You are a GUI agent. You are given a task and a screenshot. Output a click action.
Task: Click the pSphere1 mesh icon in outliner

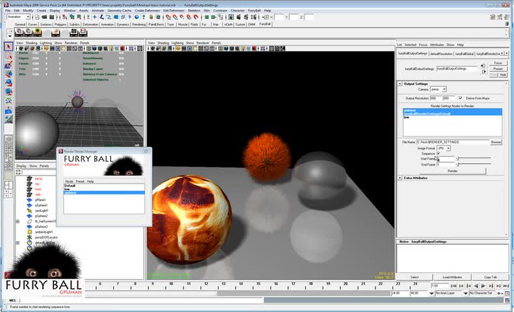(30, 205)
